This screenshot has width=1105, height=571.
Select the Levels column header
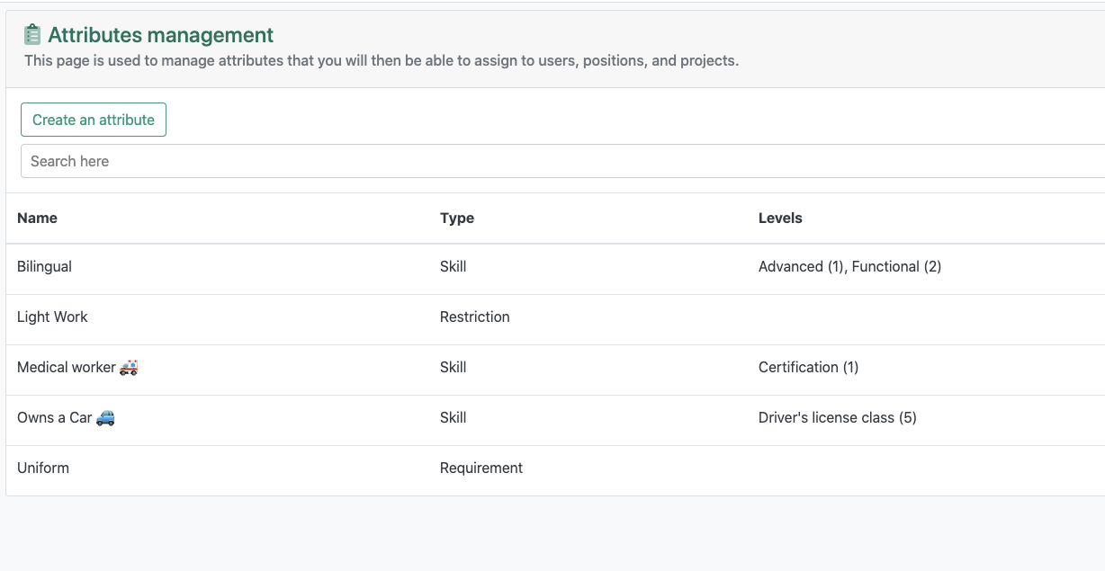(x=780, y=218)
